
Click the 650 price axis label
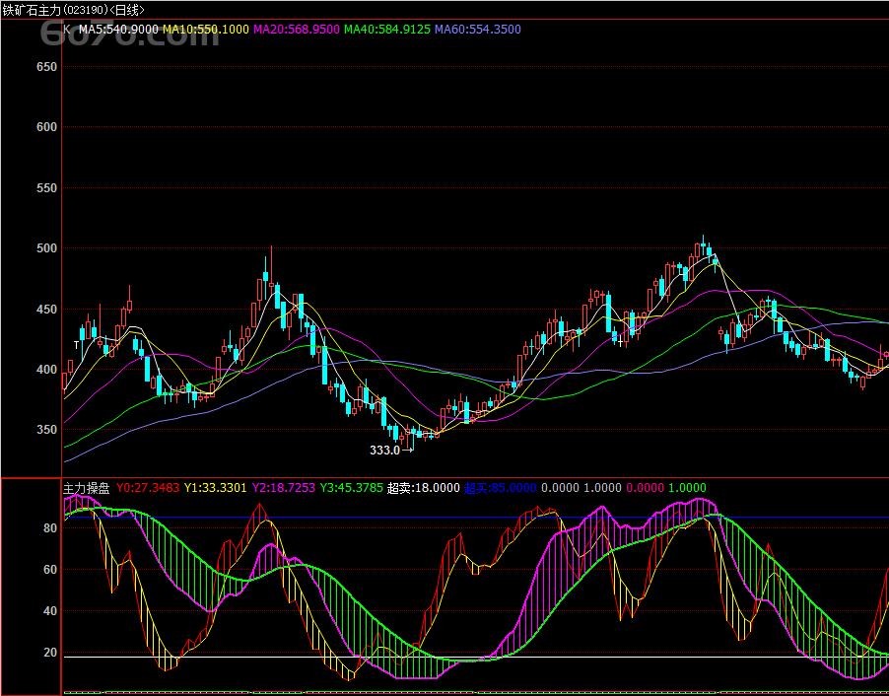[47, 67]
